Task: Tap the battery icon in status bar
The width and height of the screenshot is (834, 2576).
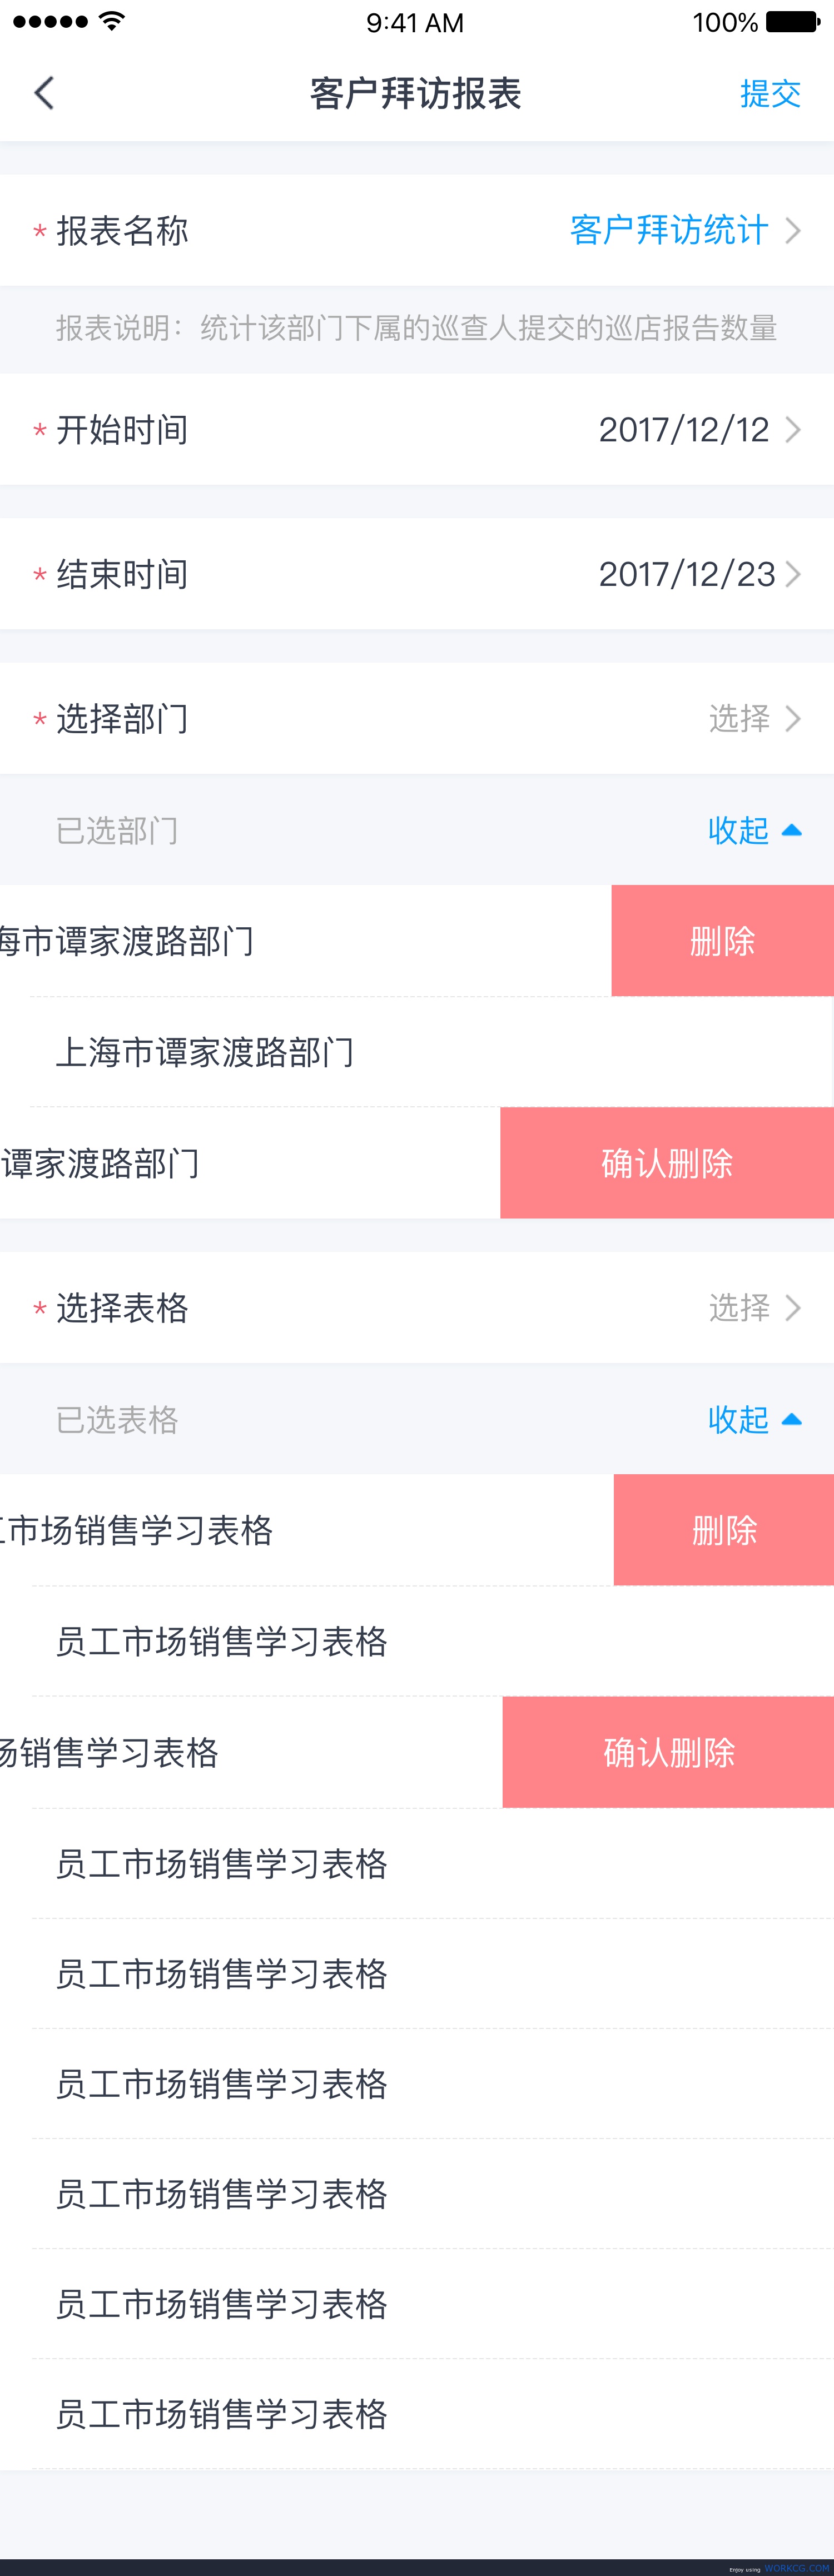Action: click(794, 22)
